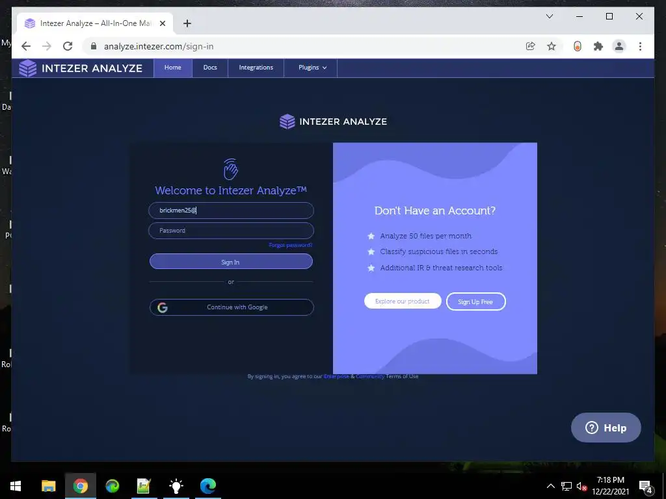Click the network status tray icon
666x499 pixels.
click(x=566, y=486)
